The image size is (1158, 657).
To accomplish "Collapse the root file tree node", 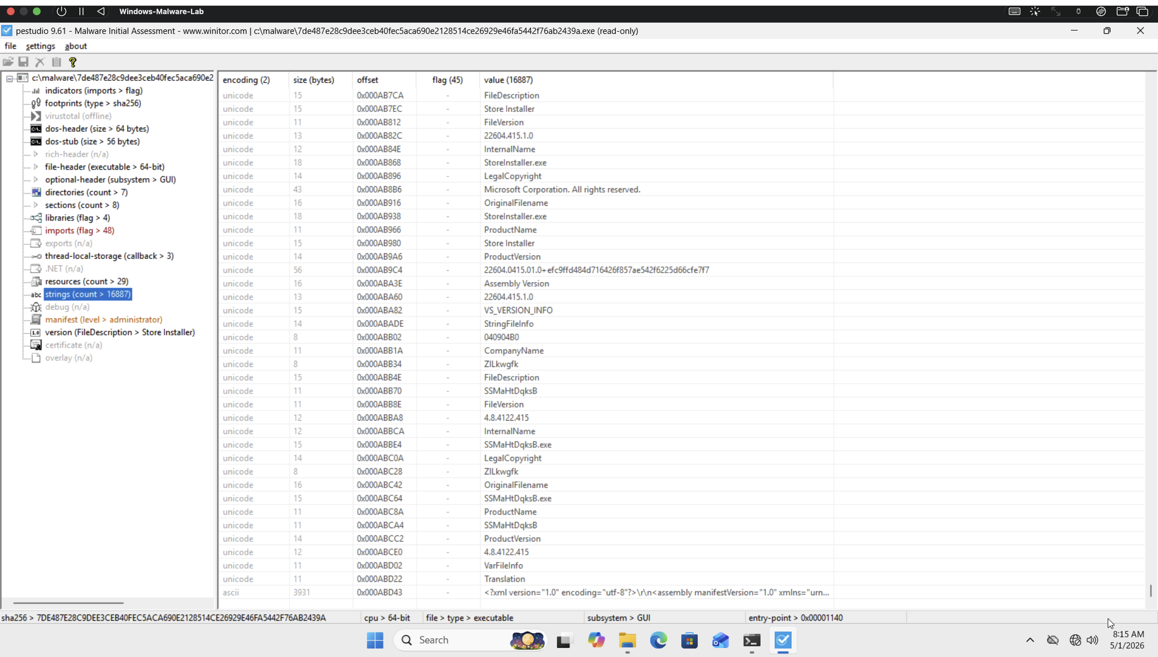I will (10, 79).
